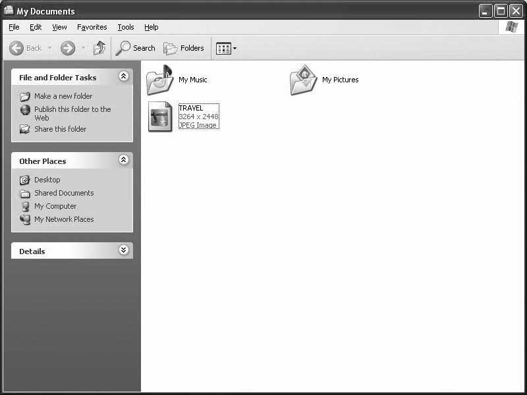Viewport: 527px width, 395px height.
Task: Close the My Documents window
Action: [516, 11]
